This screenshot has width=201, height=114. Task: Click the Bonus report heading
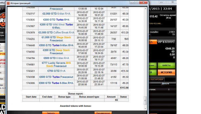click(76, 94)
